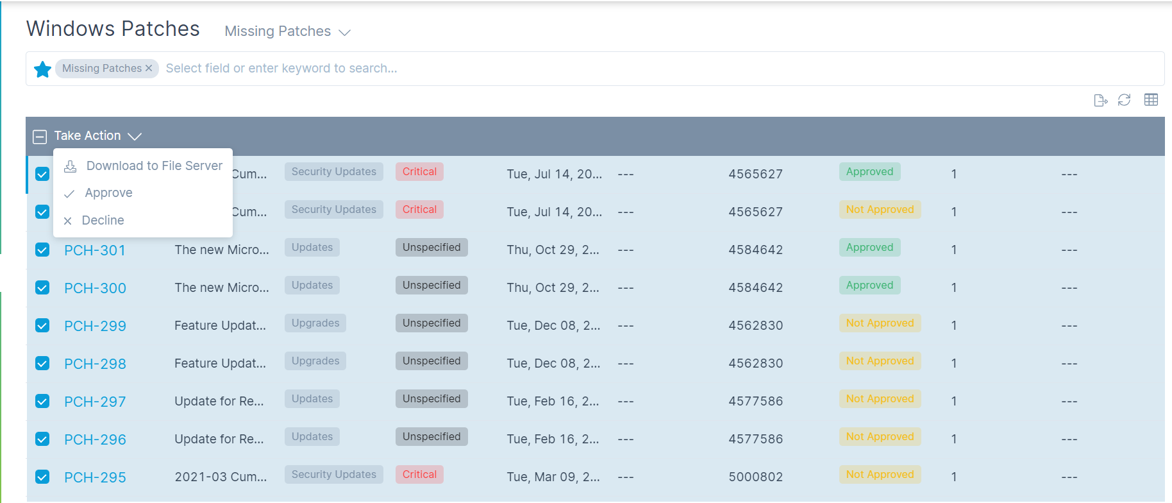Uncheck the row with 4565627 Not Approved
Image resolution: width=1172 pixels, height=503 pixels.
pos(42,212)
